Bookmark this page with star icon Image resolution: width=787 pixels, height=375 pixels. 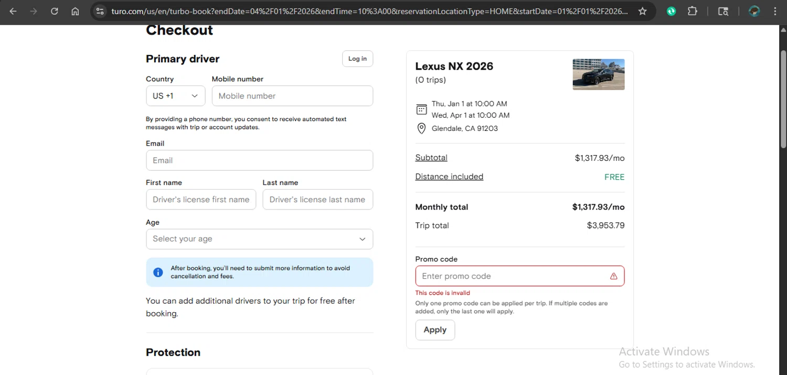point(642,11)
